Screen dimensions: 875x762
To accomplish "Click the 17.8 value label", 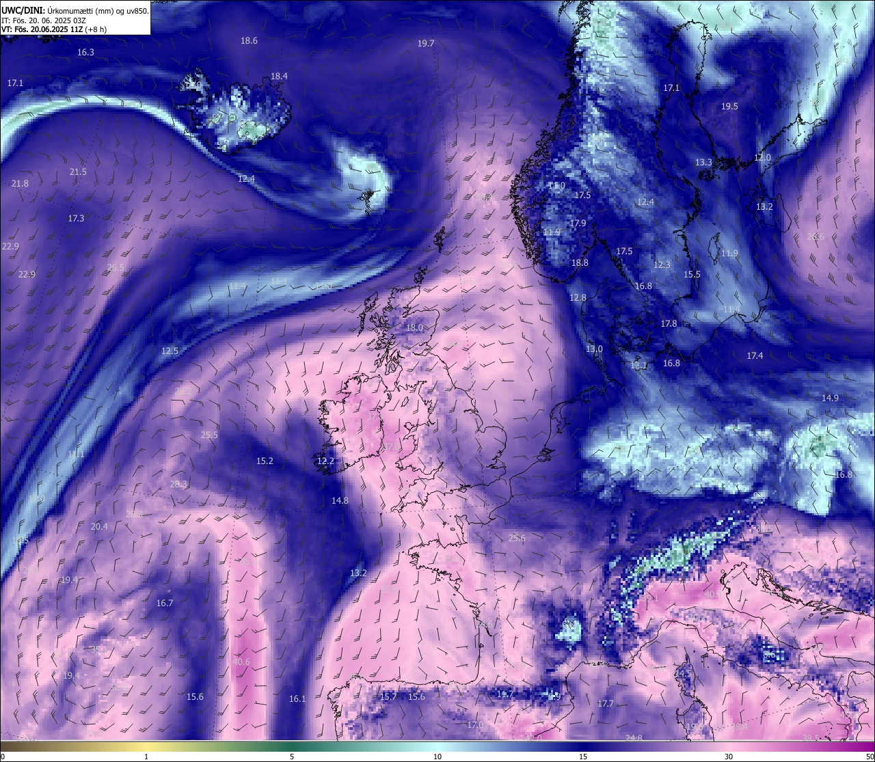I will [x=669, y=324].
